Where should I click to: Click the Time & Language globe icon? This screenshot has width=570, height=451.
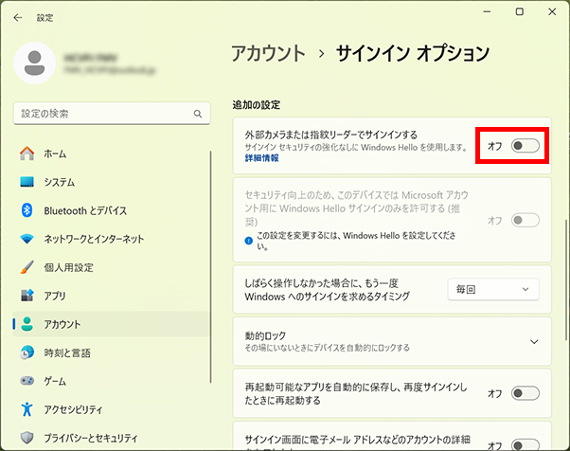point(27,352)
